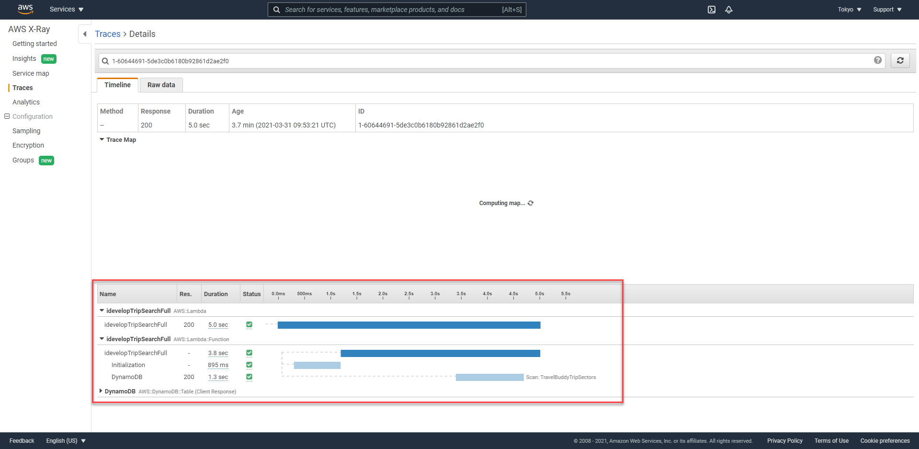The height and width of the screenshot is (449, 919).
Task: Click the magnifier icon in the trace search
Action: (x=105, y=61)
